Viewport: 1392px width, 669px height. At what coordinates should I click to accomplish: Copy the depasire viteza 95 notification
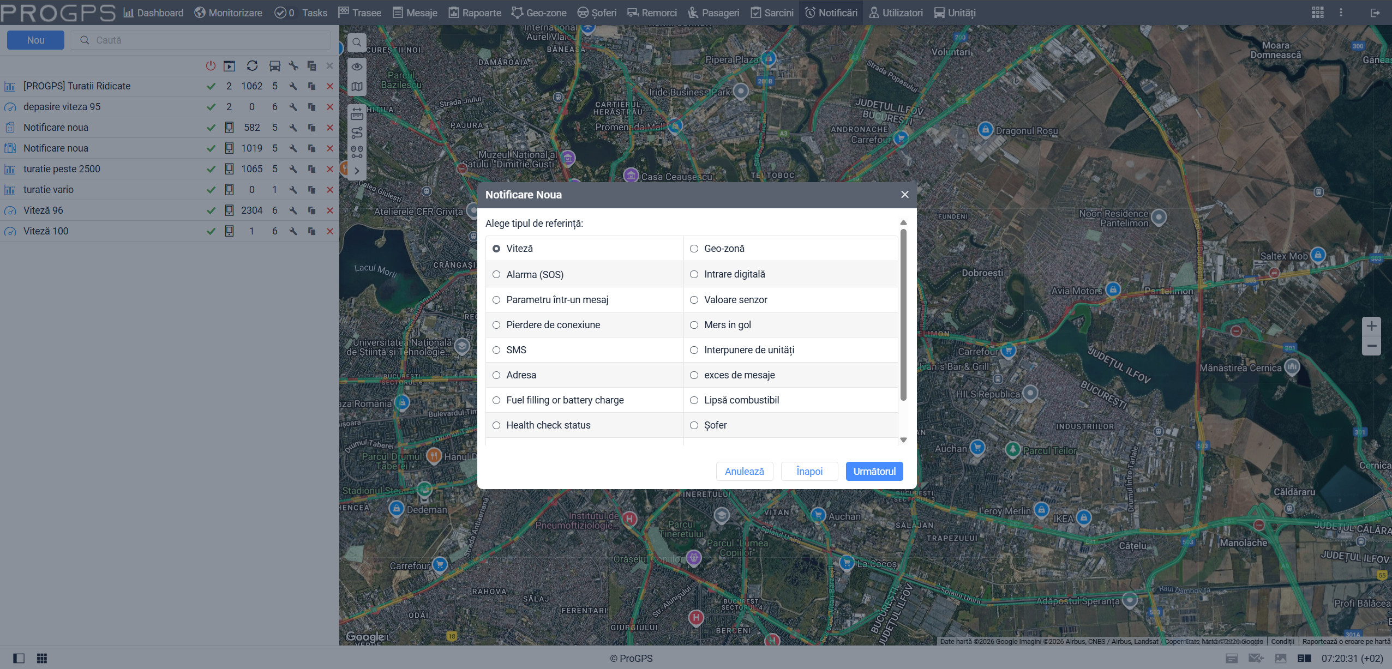click(311, 107)
